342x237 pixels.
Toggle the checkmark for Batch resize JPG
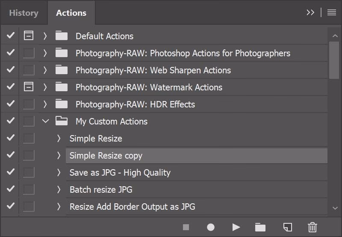coord(10,189)
